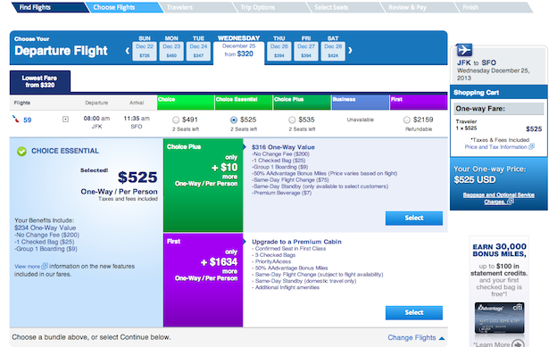Select the First cabin upgrade bundle
The image size is (557, 347).
coord(414,312)
